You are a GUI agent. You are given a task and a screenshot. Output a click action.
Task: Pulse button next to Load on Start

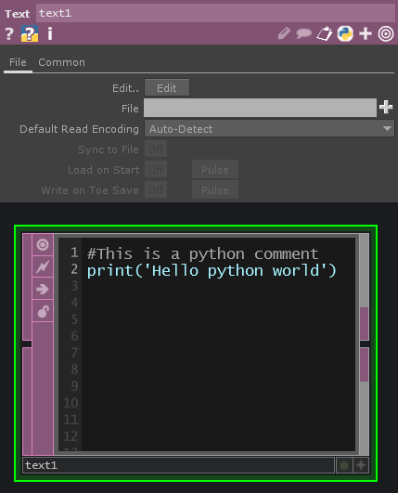coord(215,170)
